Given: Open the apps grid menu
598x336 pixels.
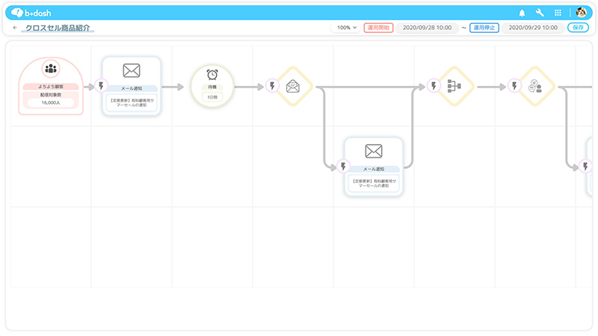Looking at the screenshot, I should click(558, 13).
